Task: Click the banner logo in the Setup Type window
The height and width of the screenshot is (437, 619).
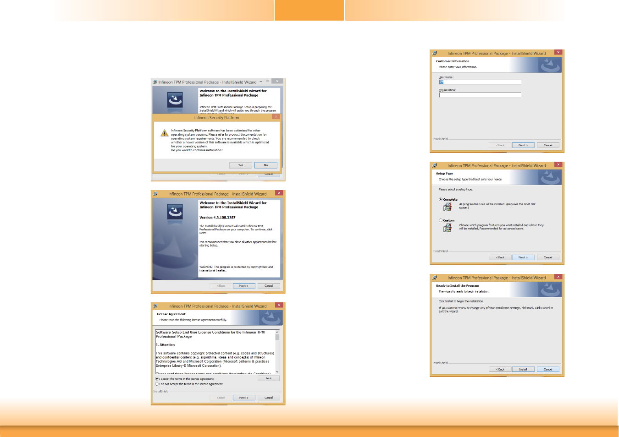Action: pos(550,177)
